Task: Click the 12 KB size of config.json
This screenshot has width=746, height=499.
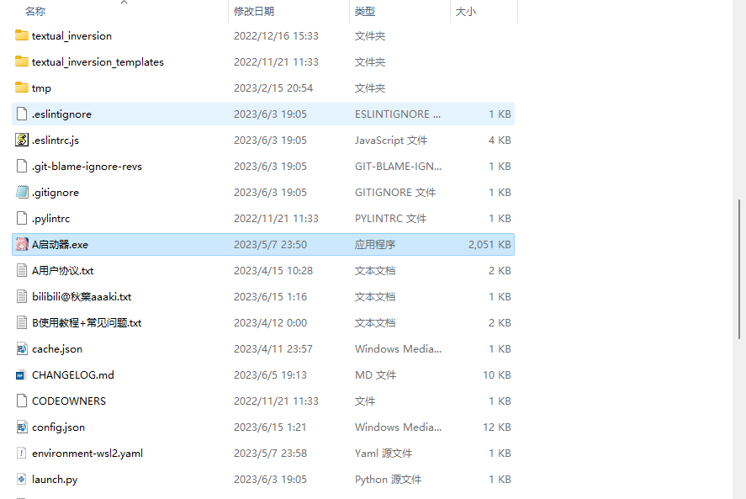Action: click(x=497, y=427)
